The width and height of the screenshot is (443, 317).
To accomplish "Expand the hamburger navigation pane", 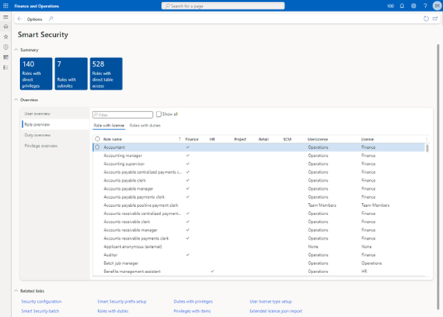I will tap(6, 16).
